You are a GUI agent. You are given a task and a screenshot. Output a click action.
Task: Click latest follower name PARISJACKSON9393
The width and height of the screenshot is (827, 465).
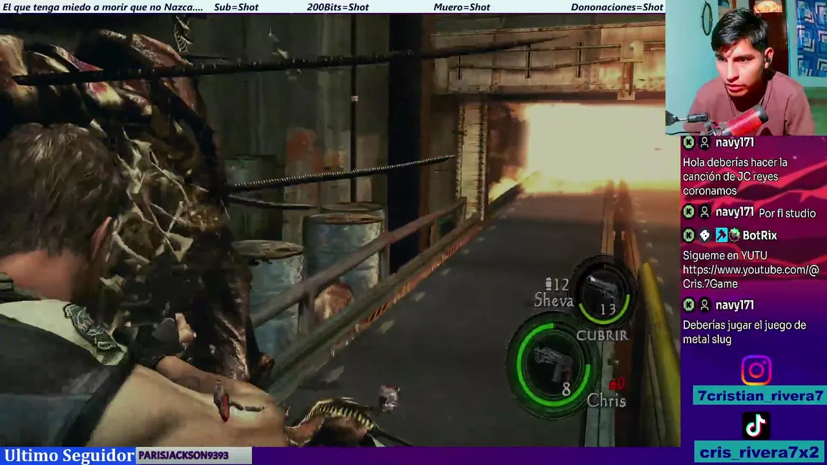pos(183,455)
